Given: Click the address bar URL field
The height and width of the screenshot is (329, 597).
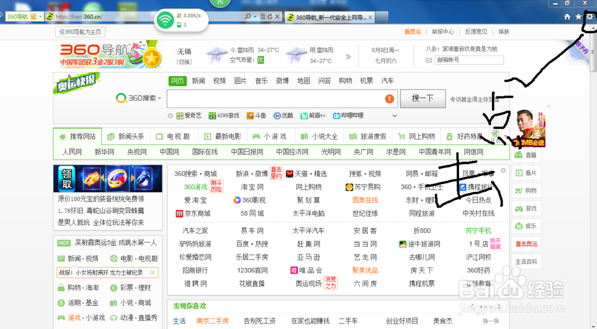Looking at the screenshot, I should click(149, 17).
